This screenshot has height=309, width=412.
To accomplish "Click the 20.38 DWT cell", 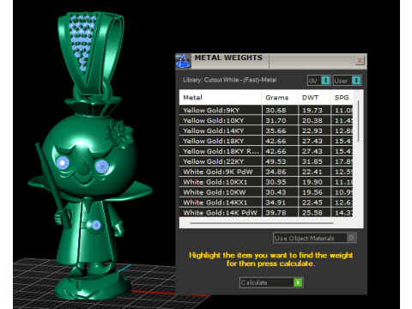I will [x=314, y=120].
